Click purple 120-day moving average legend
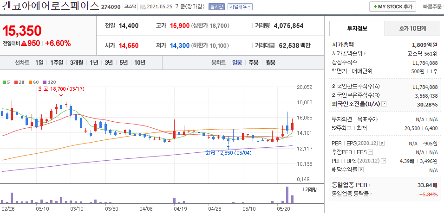Screen dimensions: 444x213 tap(49, 82)
